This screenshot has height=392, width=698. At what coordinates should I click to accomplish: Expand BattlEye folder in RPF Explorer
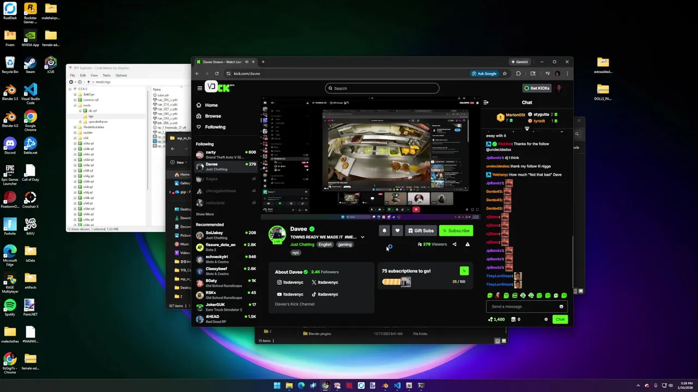pos(75,95)
